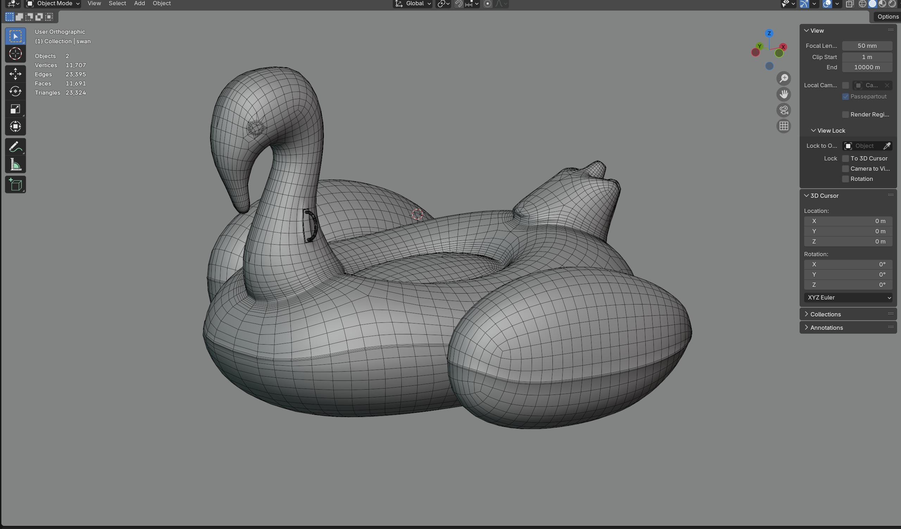Activate the Annotate pencil tool
Viewport: 901px width, 529px height.
[15, 147]
